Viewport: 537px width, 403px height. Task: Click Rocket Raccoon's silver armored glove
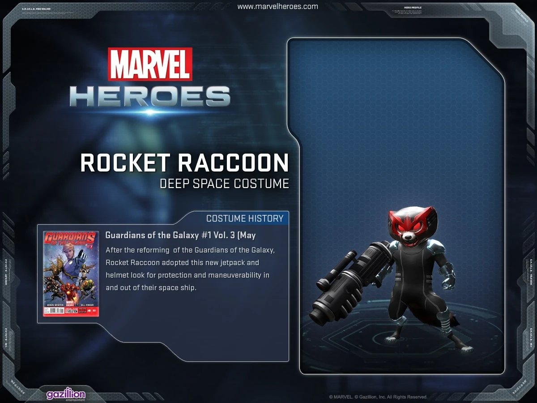(x=447, y=277)
